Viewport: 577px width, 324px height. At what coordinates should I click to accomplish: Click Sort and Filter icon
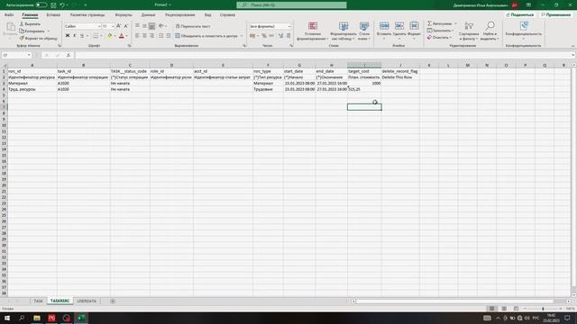tap(469, 26)
